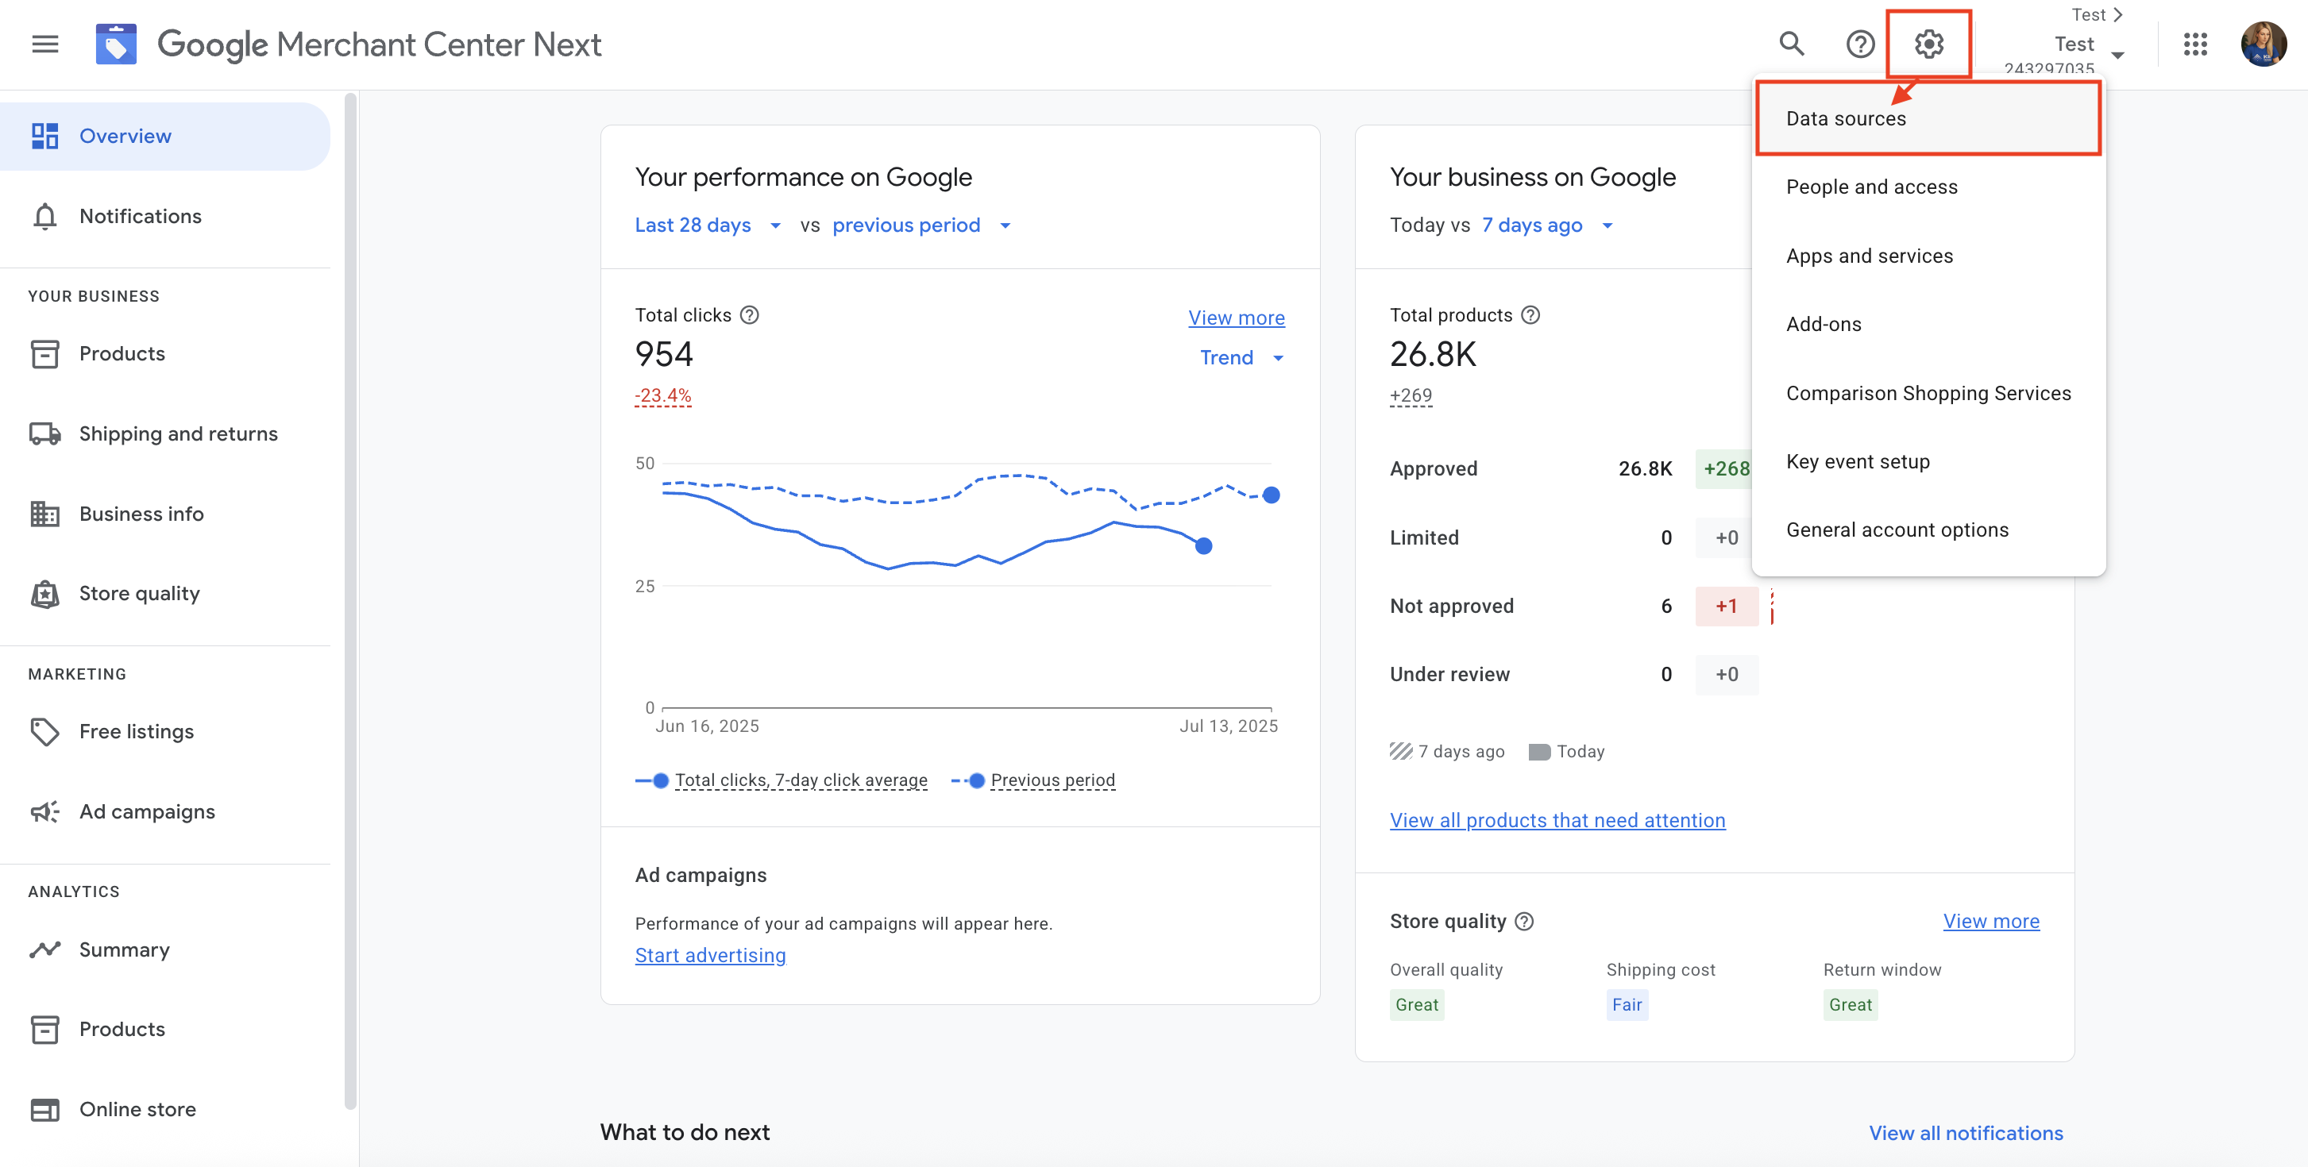Click the Great Overall quality badge
2308x1167 pixels.
[1417, 1005]
